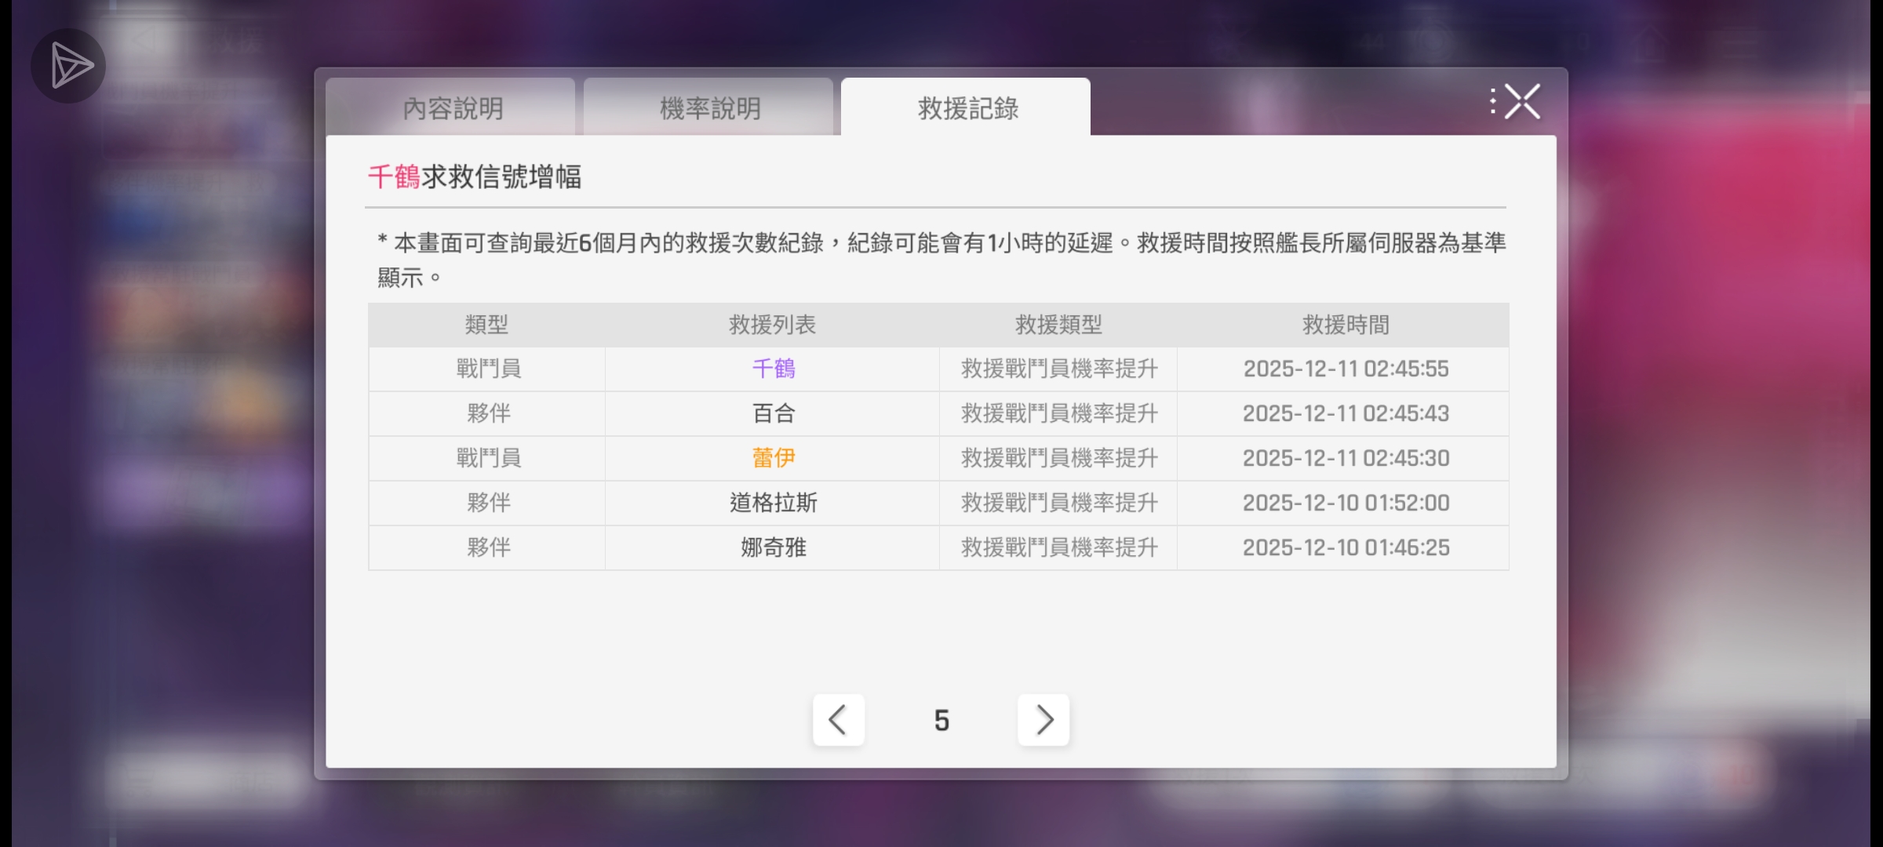This screenshot has height=847, width=1883.
Task: Click the three-dot handle beside close
Action: (1492, 102)
